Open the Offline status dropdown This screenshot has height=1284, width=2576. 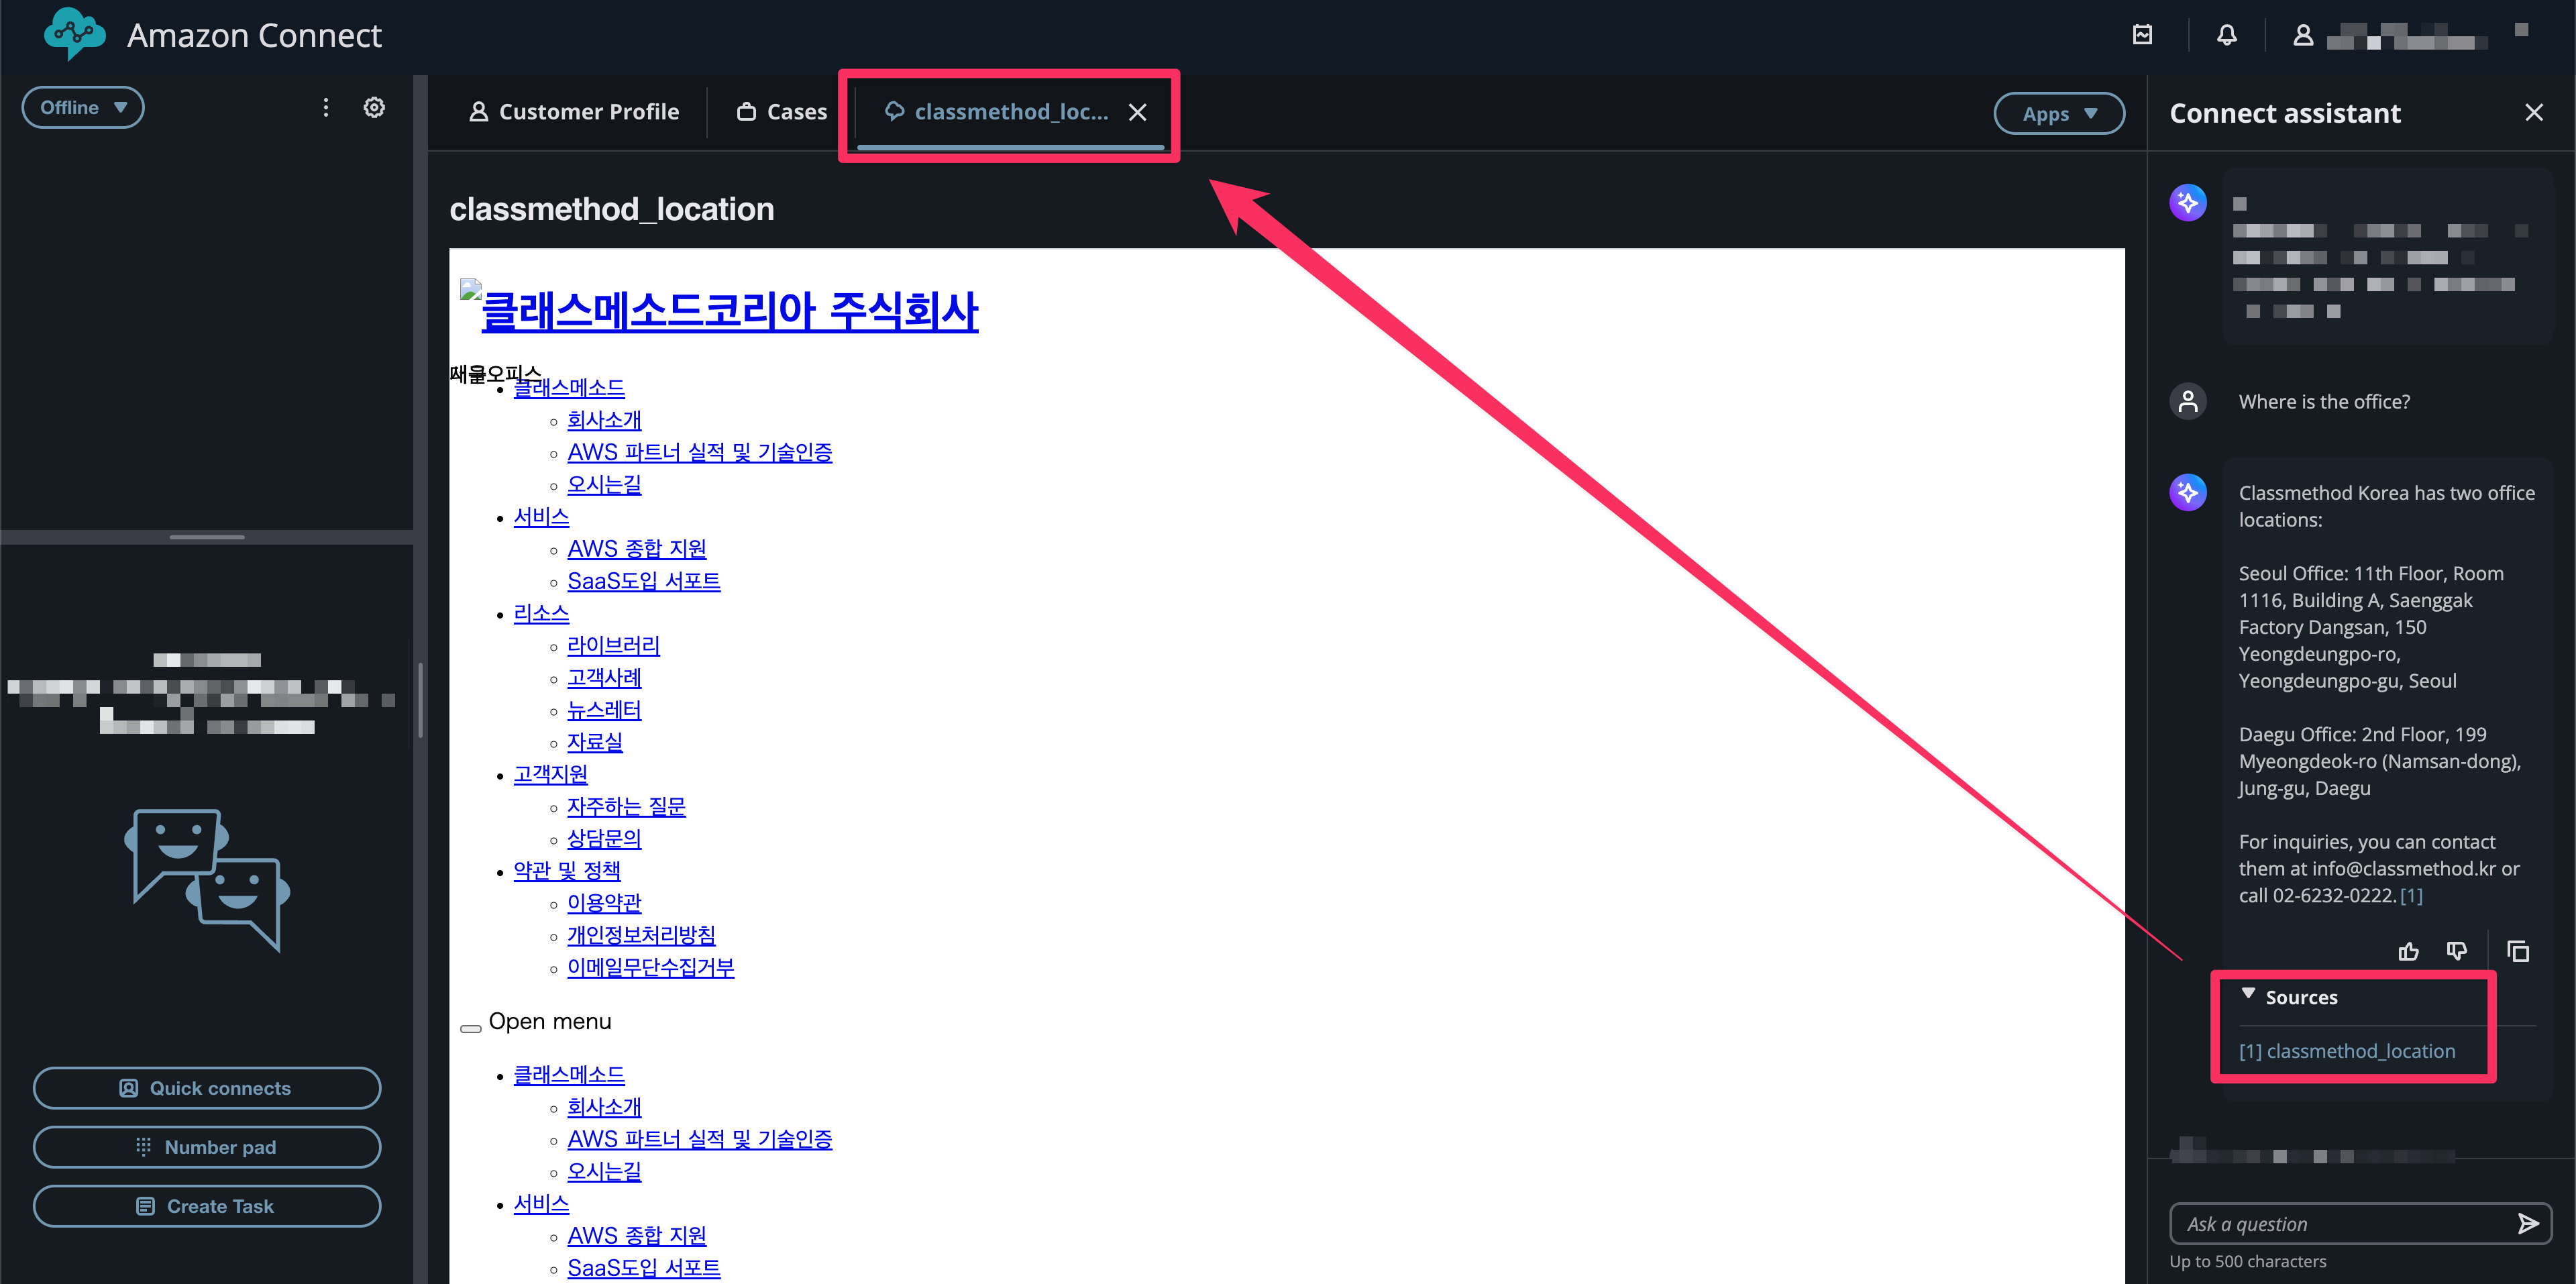83,108
